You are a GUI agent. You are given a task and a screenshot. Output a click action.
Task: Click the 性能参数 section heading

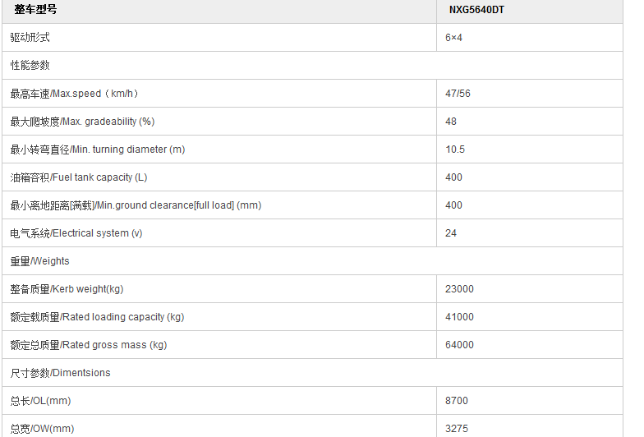[30, 66]
